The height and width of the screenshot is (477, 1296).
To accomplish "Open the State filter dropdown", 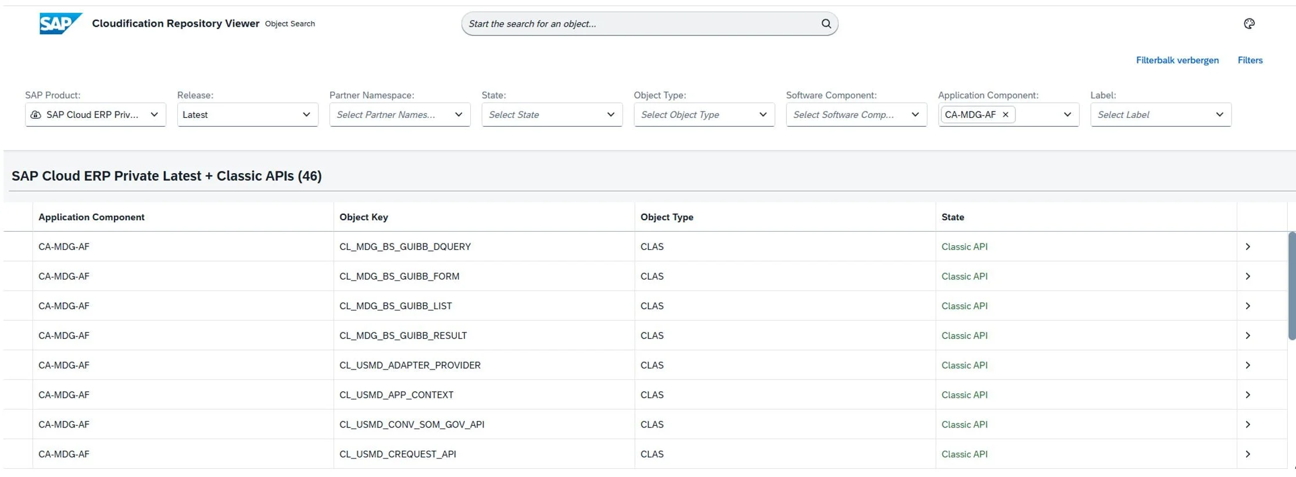I will tap(611, 114).
